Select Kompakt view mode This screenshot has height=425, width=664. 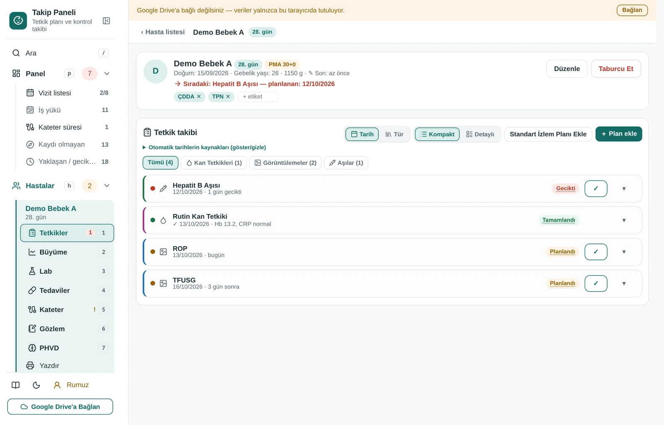(x=437, y=134)
